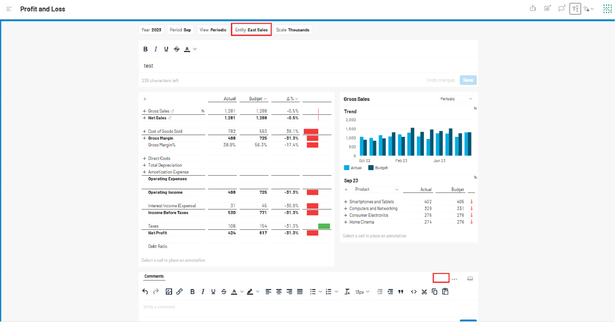Open the Periodic dropdown in Gross Sales

pos(456,99)
